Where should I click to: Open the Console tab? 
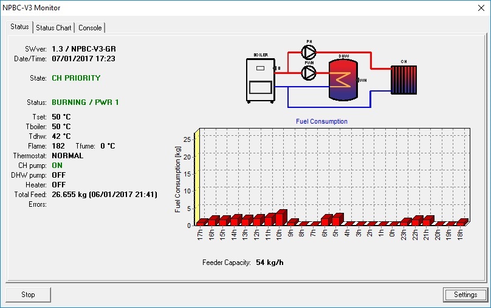(90, 27)
